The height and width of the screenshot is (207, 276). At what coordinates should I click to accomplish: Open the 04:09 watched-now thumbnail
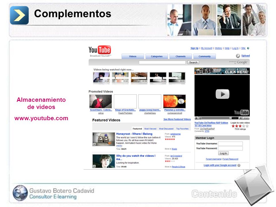point(158,77)
